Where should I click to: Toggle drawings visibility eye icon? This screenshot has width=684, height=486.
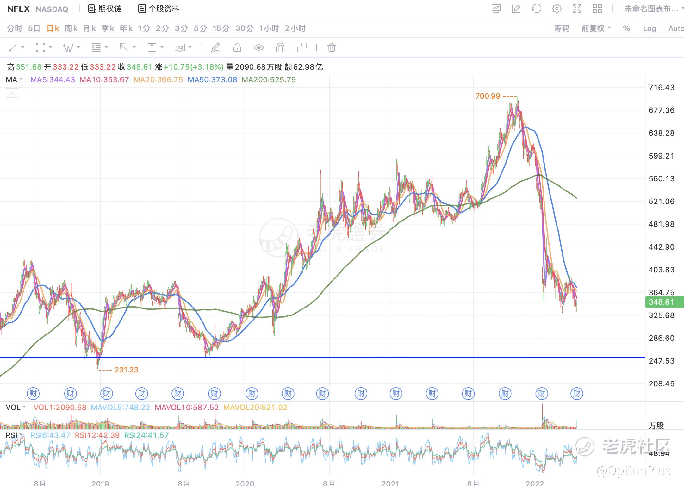[x=258, y=48]
